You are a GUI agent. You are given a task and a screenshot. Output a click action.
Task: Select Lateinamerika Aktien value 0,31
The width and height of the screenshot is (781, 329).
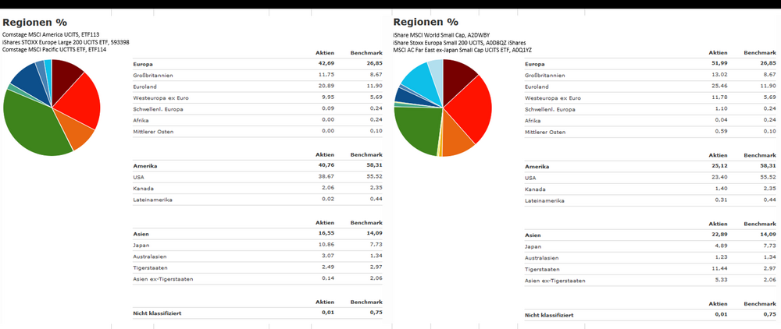(x=721, y=201)
